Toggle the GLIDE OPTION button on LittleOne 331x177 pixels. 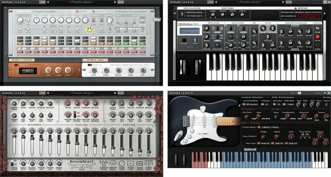pos(218,45)
